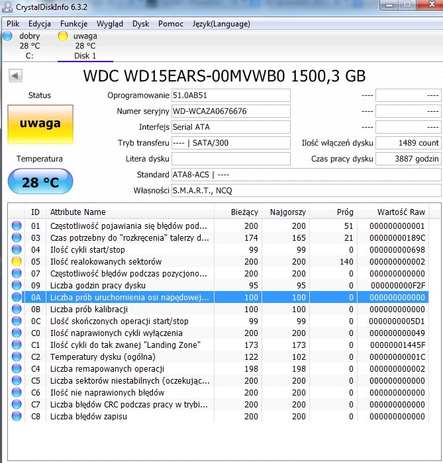This screenshot has height=463, width=443.
Task: Click the blue status dot of attribute C8
Action: [17, 416]
